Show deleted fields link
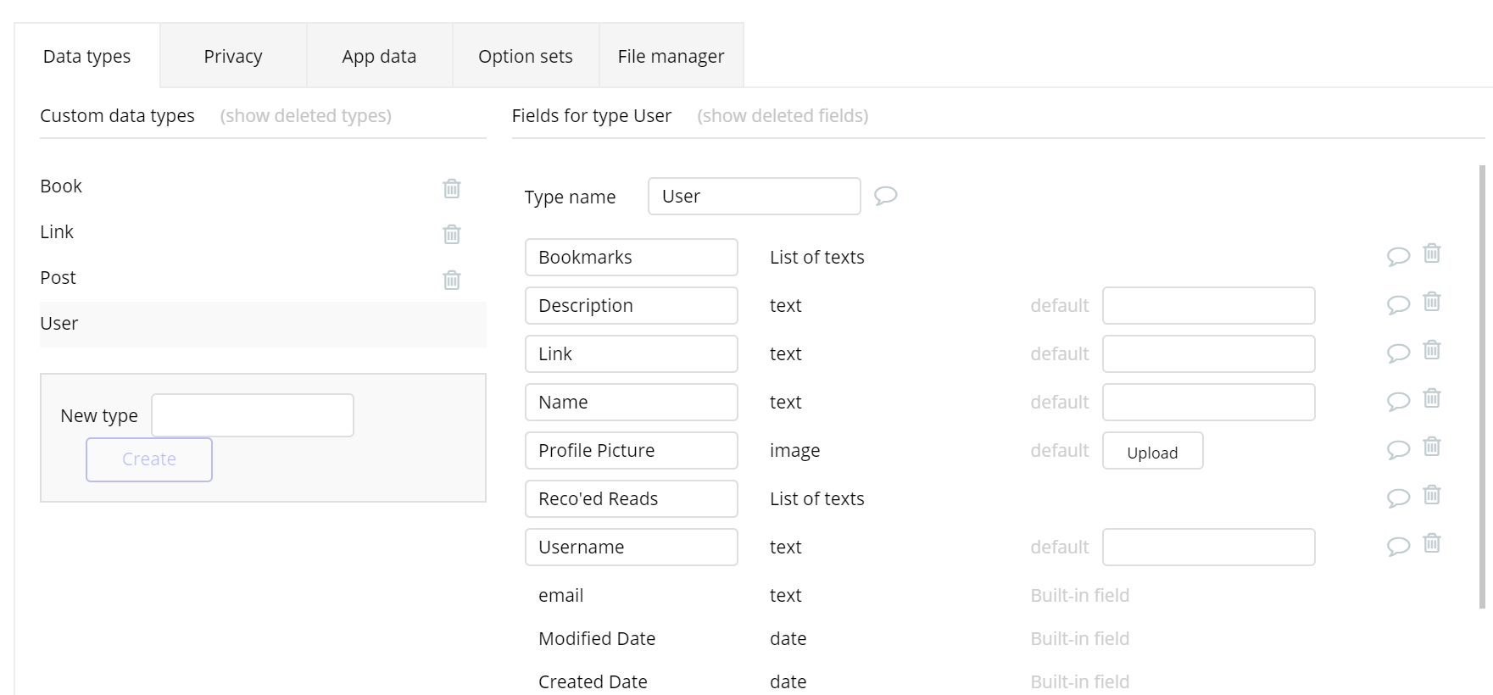The height and width of the screenshot is (695, 1493). [x=783, y=116]
